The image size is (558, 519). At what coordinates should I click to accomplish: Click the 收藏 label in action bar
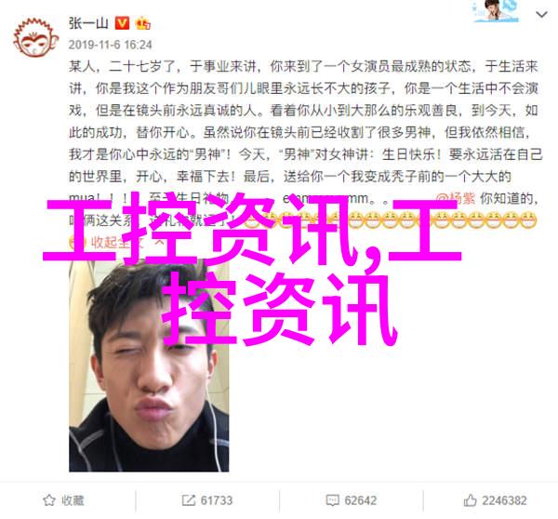(73, 500)
